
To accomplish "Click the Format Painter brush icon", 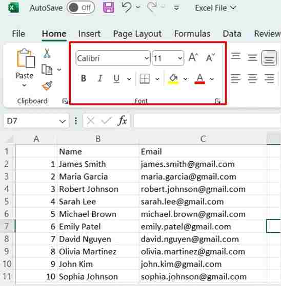I will point(47,86).
